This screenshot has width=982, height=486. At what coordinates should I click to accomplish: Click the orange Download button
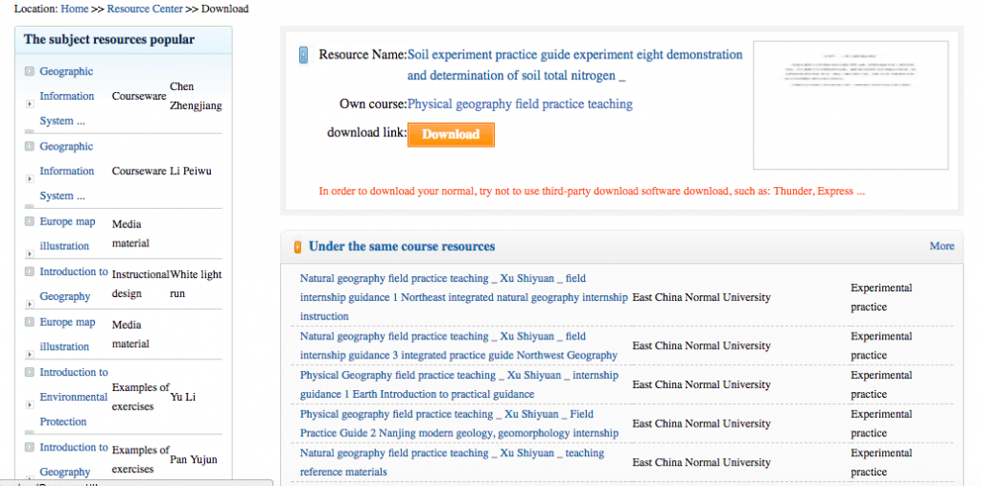pos(451,134)
